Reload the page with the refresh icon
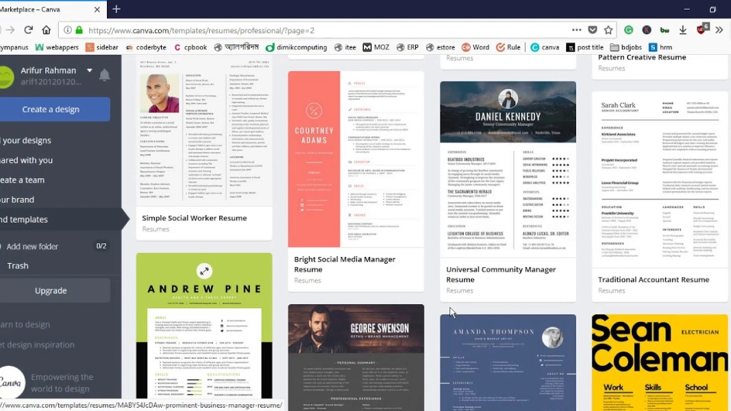 [29, 30]
